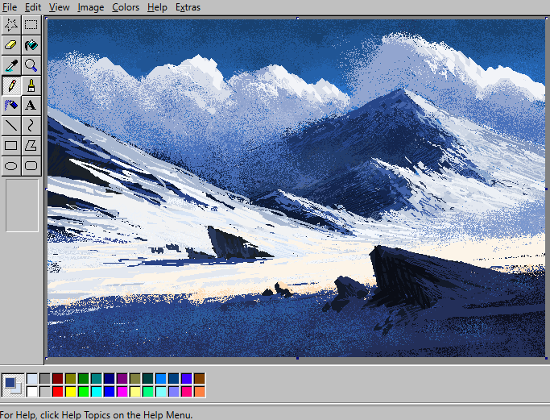Image resolution: width=550 pixels, height=420 pixels.
Task: Choose the pure blue swatch beside cyan
Action: pyautogui.click(x=110, y=392)
